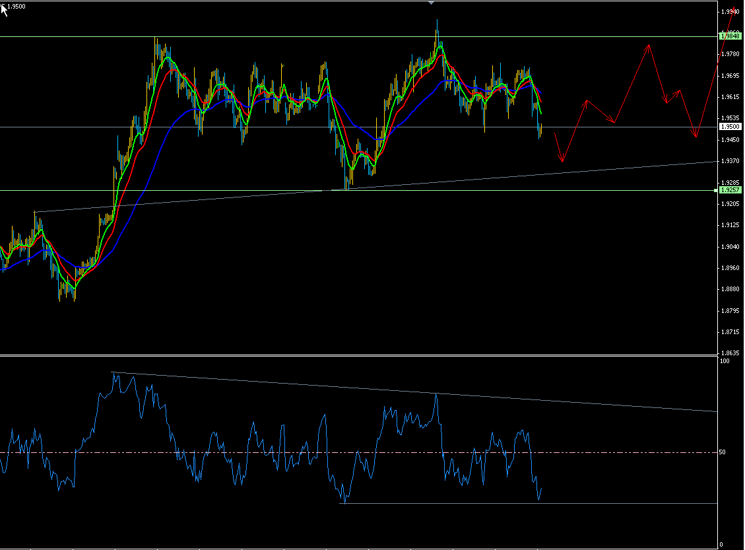
Task: Click the highlighted green 1.9257 price tag
Action: (x=730, y=189)
